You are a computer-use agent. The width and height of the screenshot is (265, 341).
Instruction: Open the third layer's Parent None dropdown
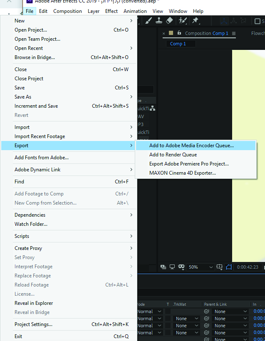point(230,326)
